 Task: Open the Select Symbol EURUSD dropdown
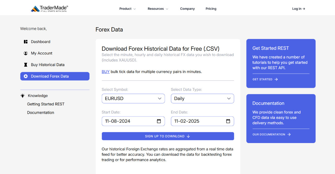(x=133, y=98)
